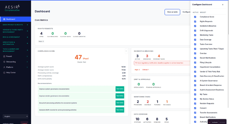Click the Forseti document icon
This screenshot has height=124, width=229.
(x=4, y=56)
